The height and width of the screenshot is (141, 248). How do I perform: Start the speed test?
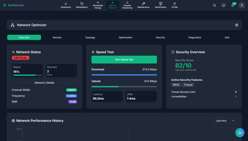pyautogui.click(x=124, y=59)
